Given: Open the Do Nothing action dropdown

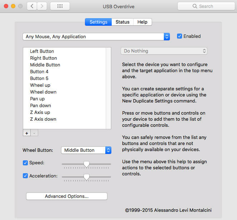Looking at the screenshot, I should click(164, 51).
